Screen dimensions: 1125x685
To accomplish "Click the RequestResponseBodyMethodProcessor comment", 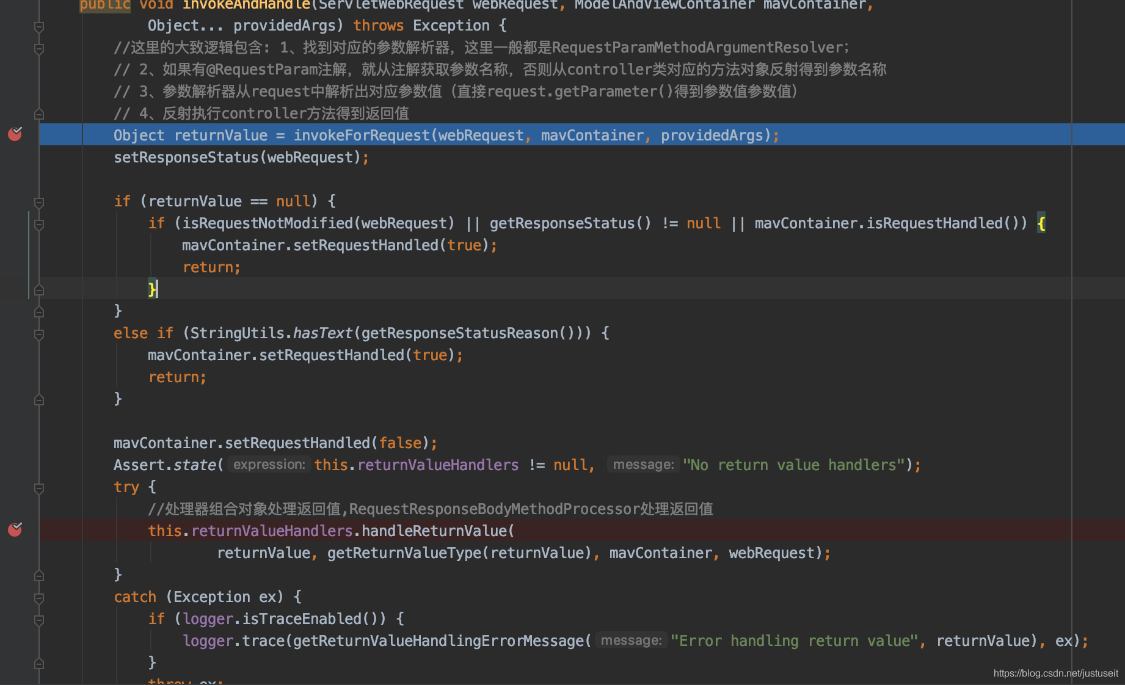I will pyautogui.click(x=431, y=509).
